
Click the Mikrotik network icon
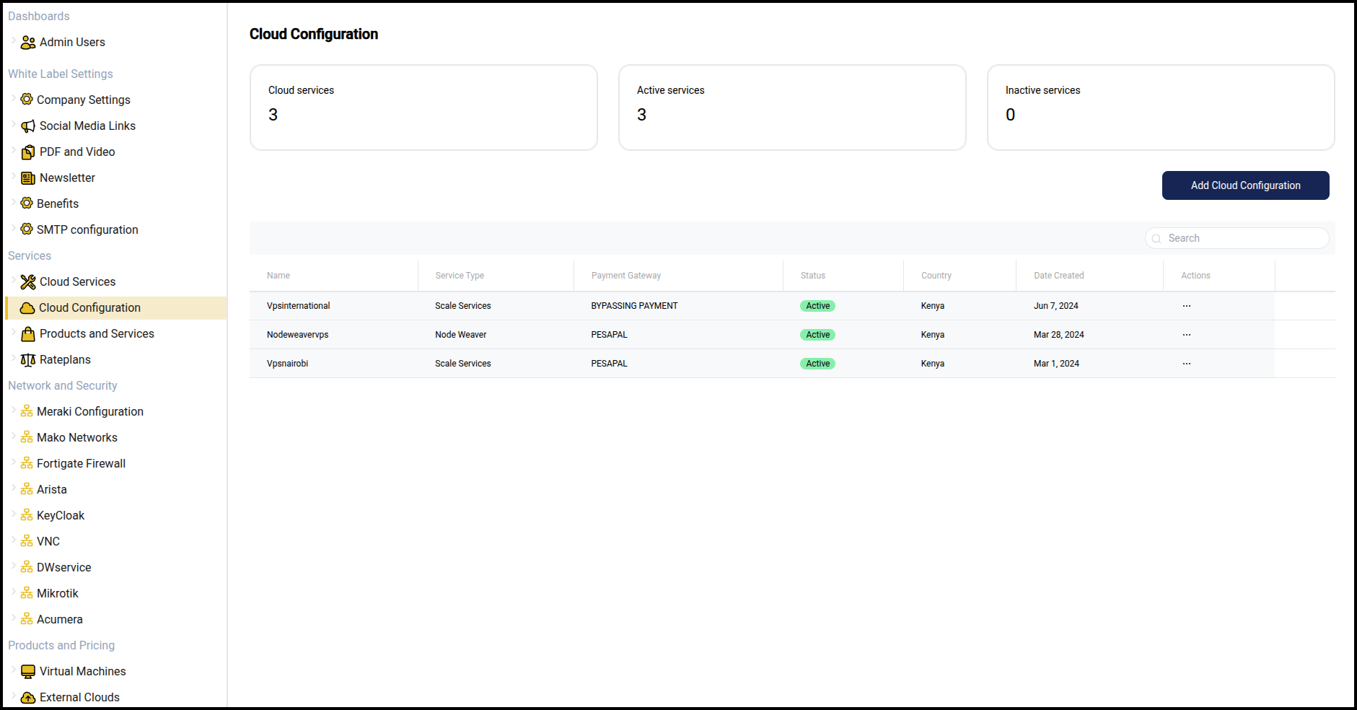27,593
